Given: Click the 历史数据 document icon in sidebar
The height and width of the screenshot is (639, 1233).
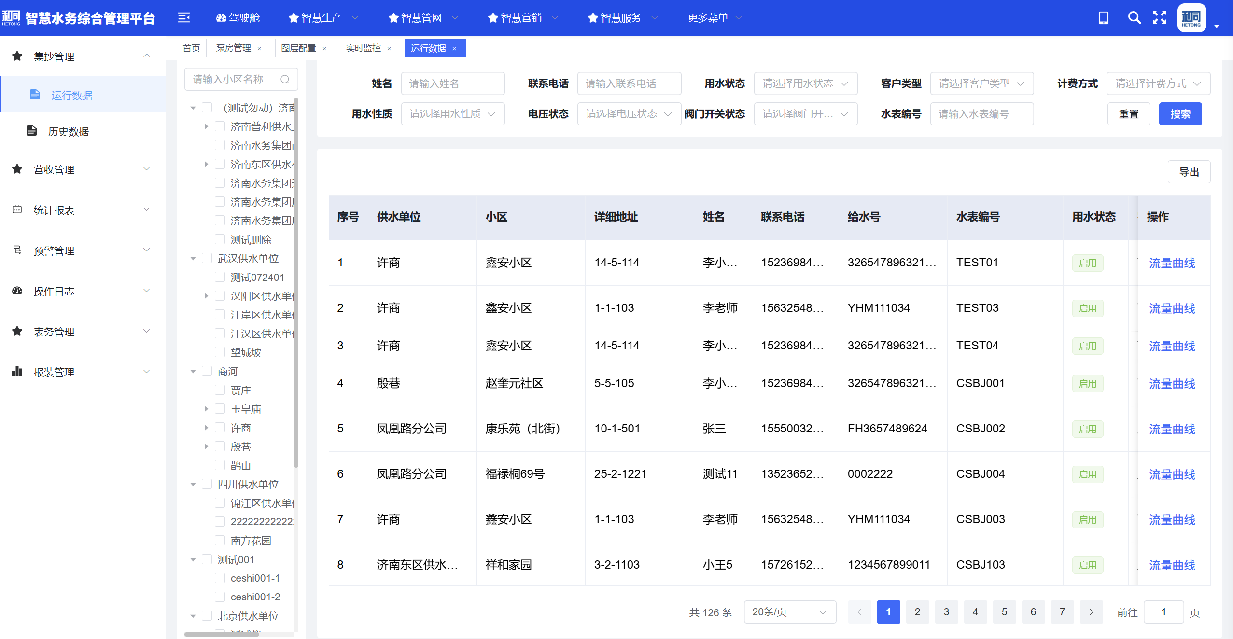Looking at the screenshot, I should 31,130.
